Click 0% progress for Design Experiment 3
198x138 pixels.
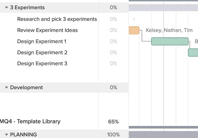pyautogui.click(x=114, y=63)
